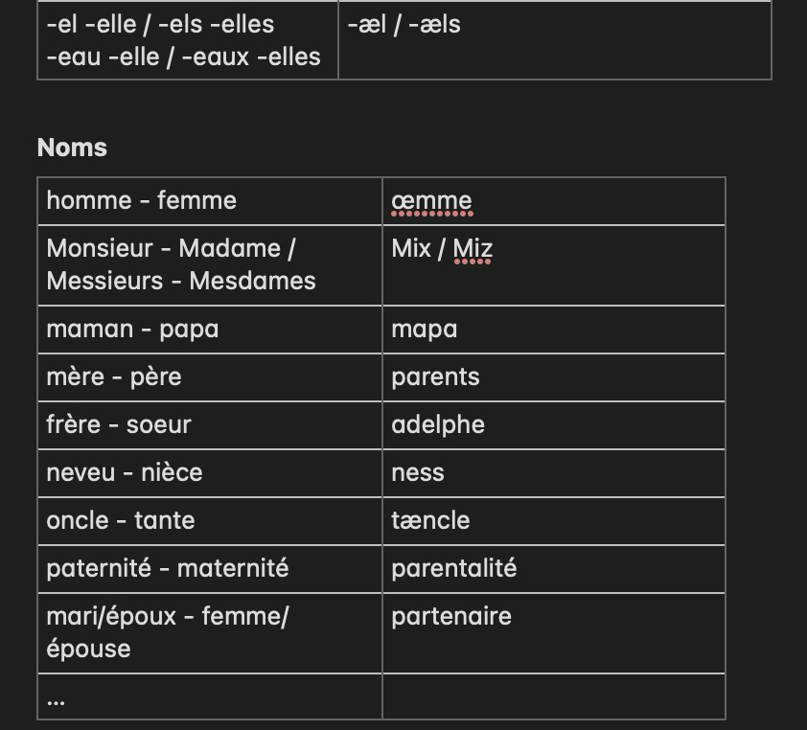Click the "mapa" table cell
Screen dimensions: 807x730
click(424, 329)
